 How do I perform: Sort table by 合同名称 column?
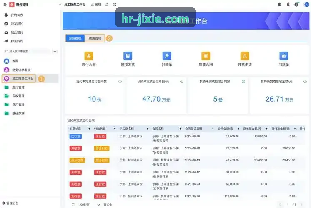tap(180, 129)
